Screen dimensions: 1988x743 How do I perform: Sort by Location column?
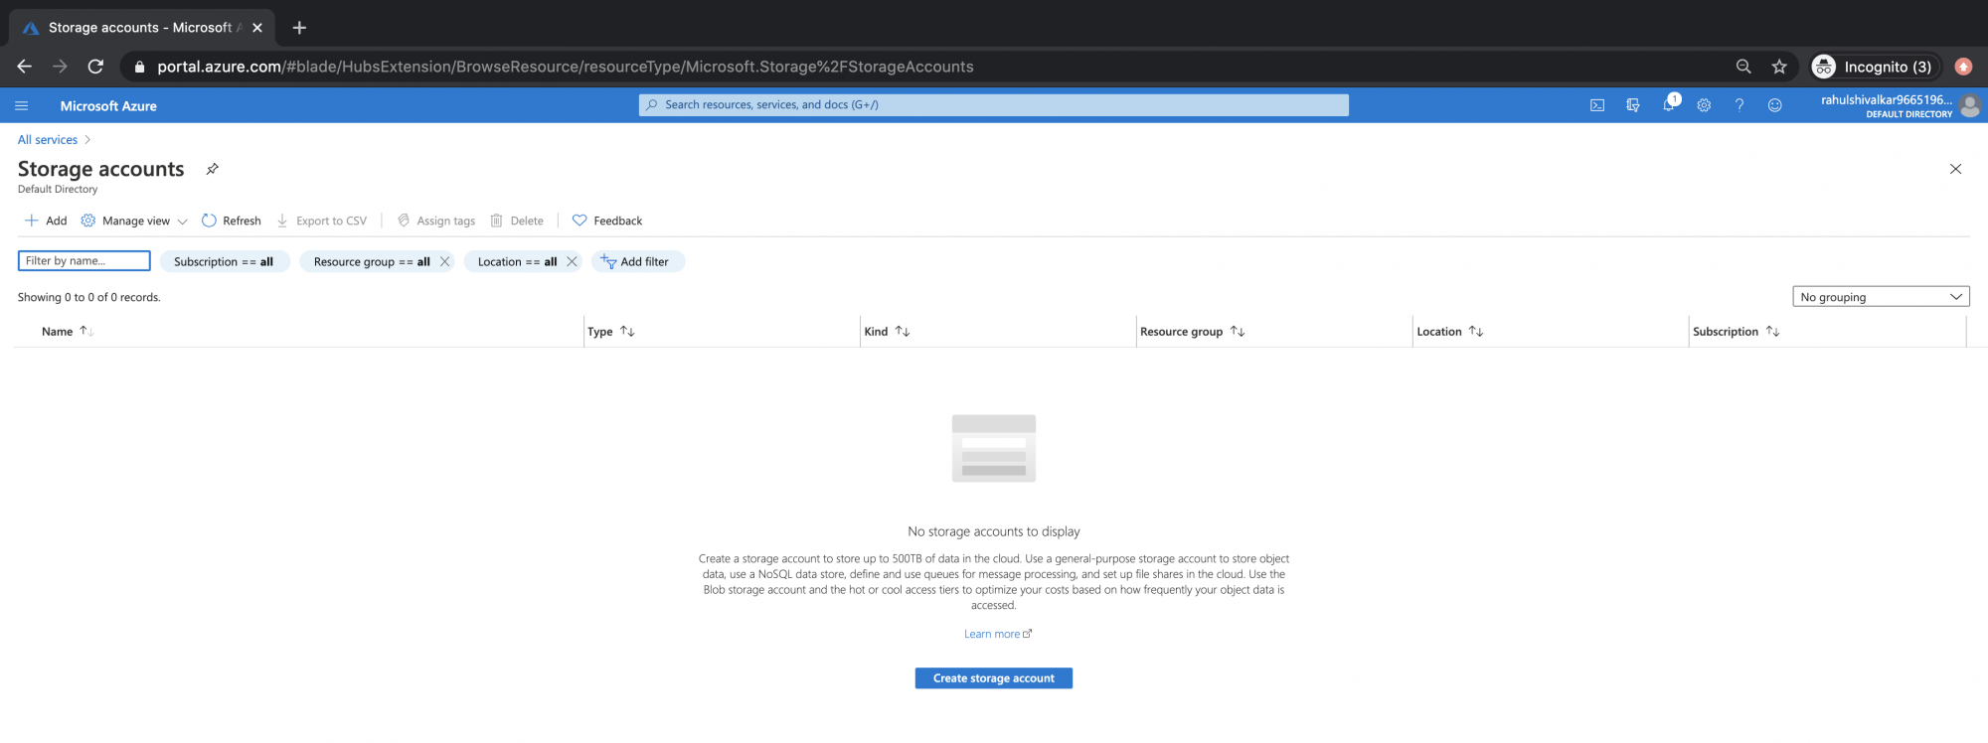coord(1449,332)
